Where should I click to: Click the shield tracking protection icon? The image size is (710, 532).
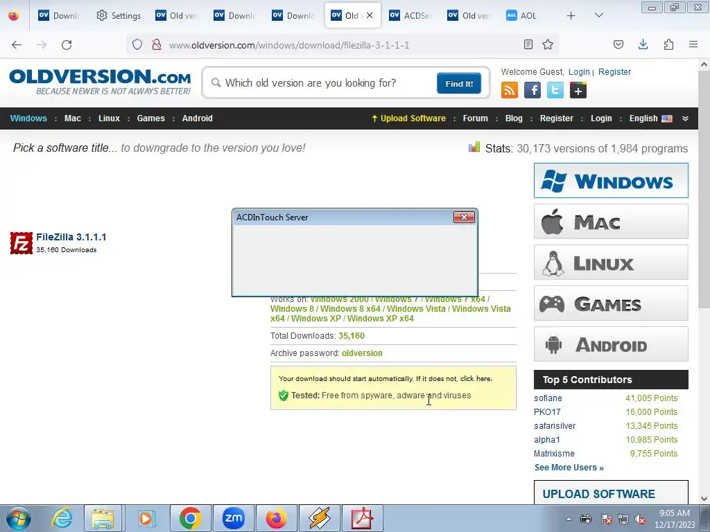tap(137, 44)
